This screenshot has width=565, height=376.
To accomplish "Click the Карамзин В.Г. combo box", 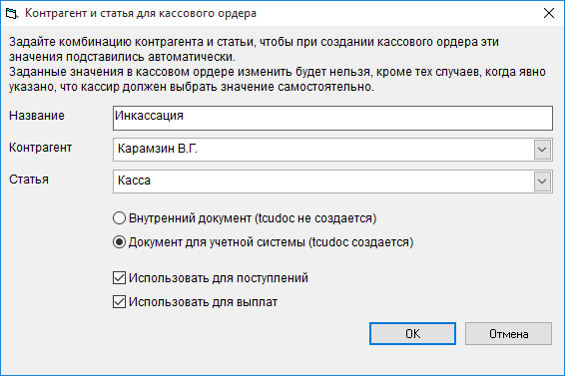I will coord(332,150).
